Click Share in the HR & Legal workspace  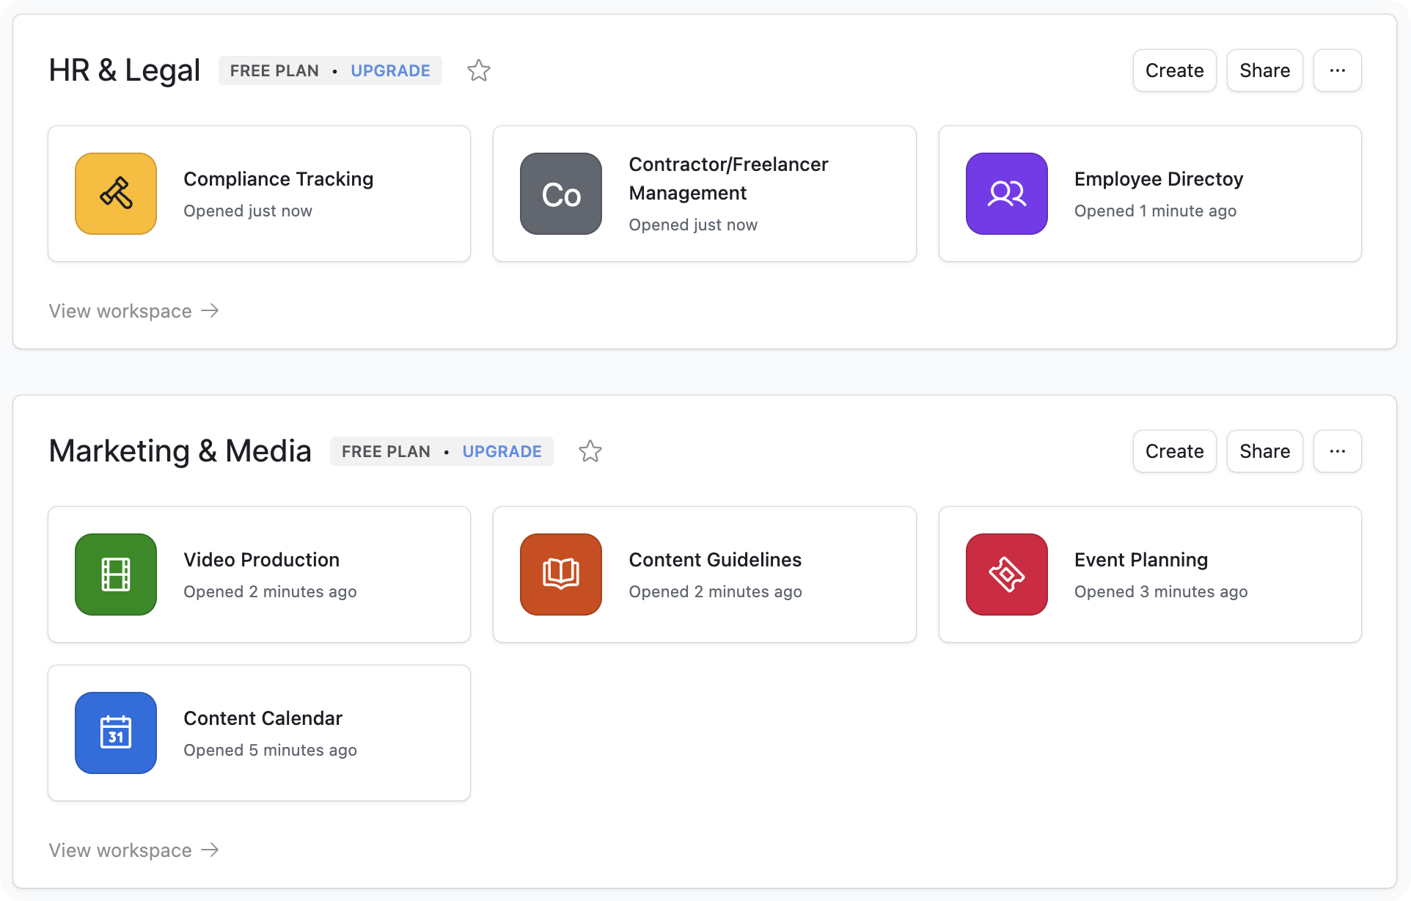1264,70
